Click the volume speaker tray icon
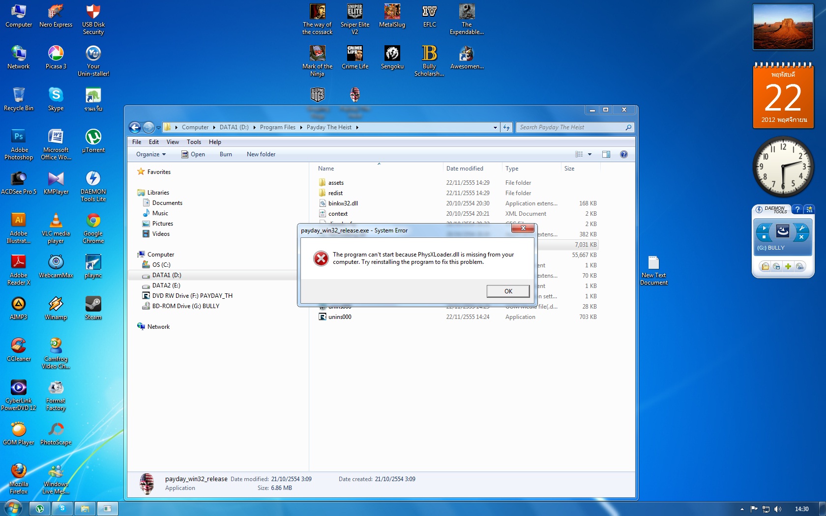The height and width of the screenshot is (516, 826). 777,509
